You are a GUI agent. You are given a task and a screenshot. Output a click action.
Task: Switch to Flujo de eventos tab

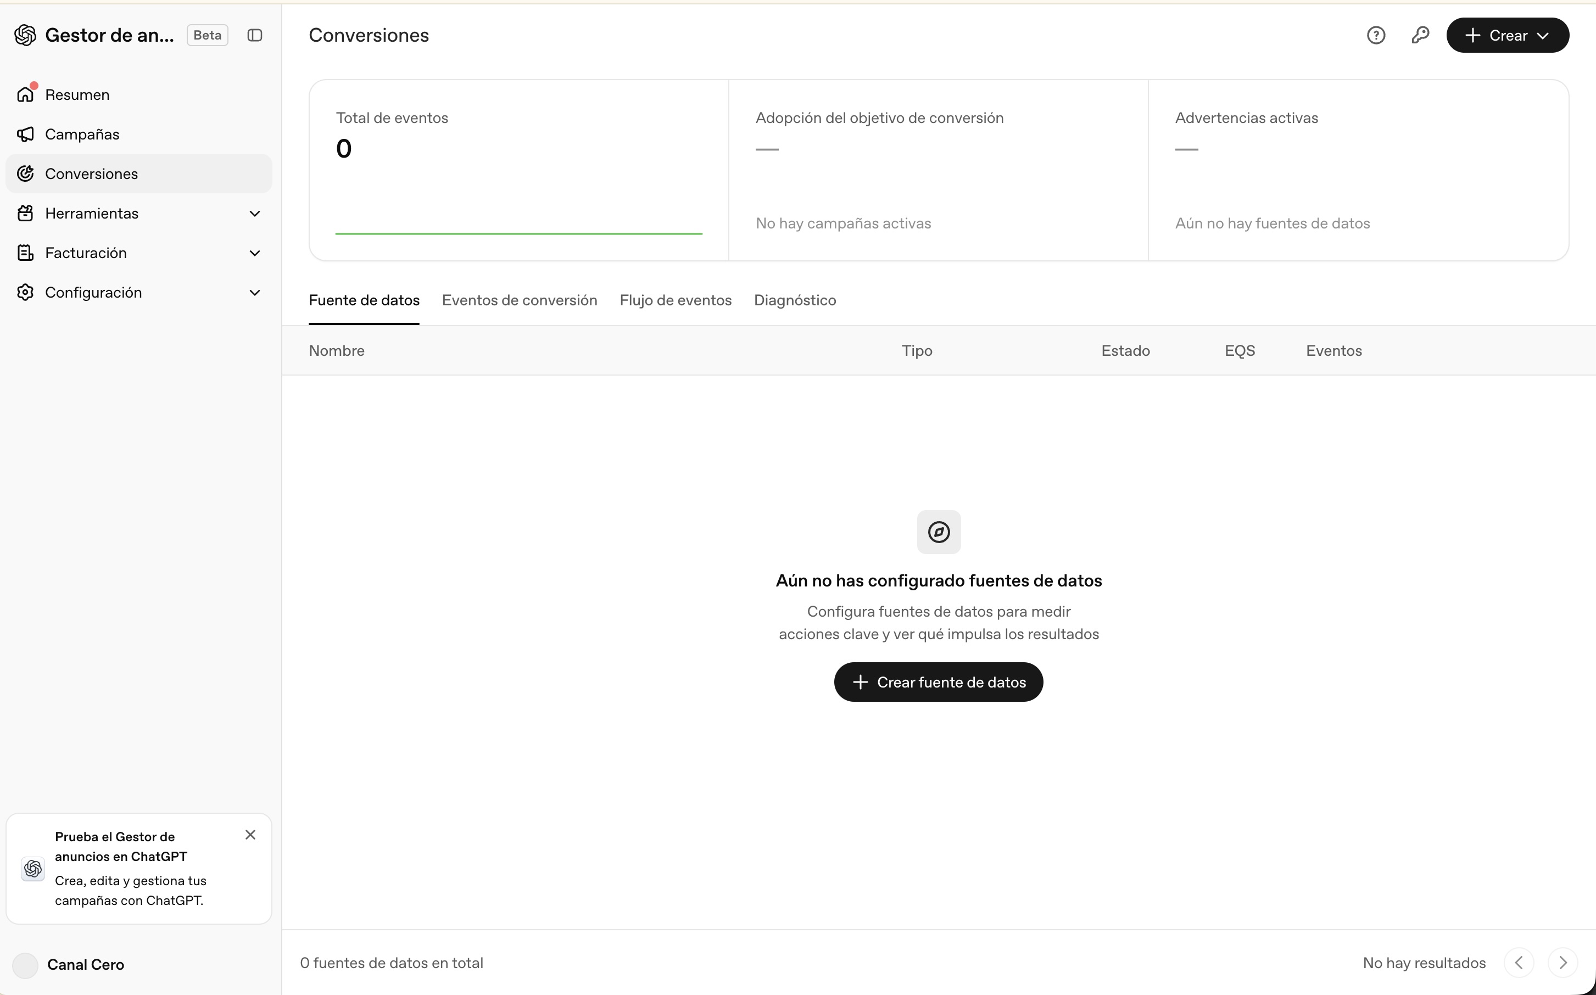[x=676, y=301]
